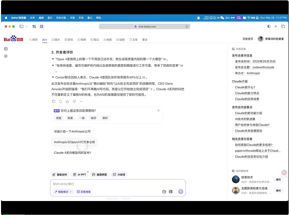This screenshot has width=289, height=215.
Task: Open the 文件 menu
Action: (x=33, y=18)
